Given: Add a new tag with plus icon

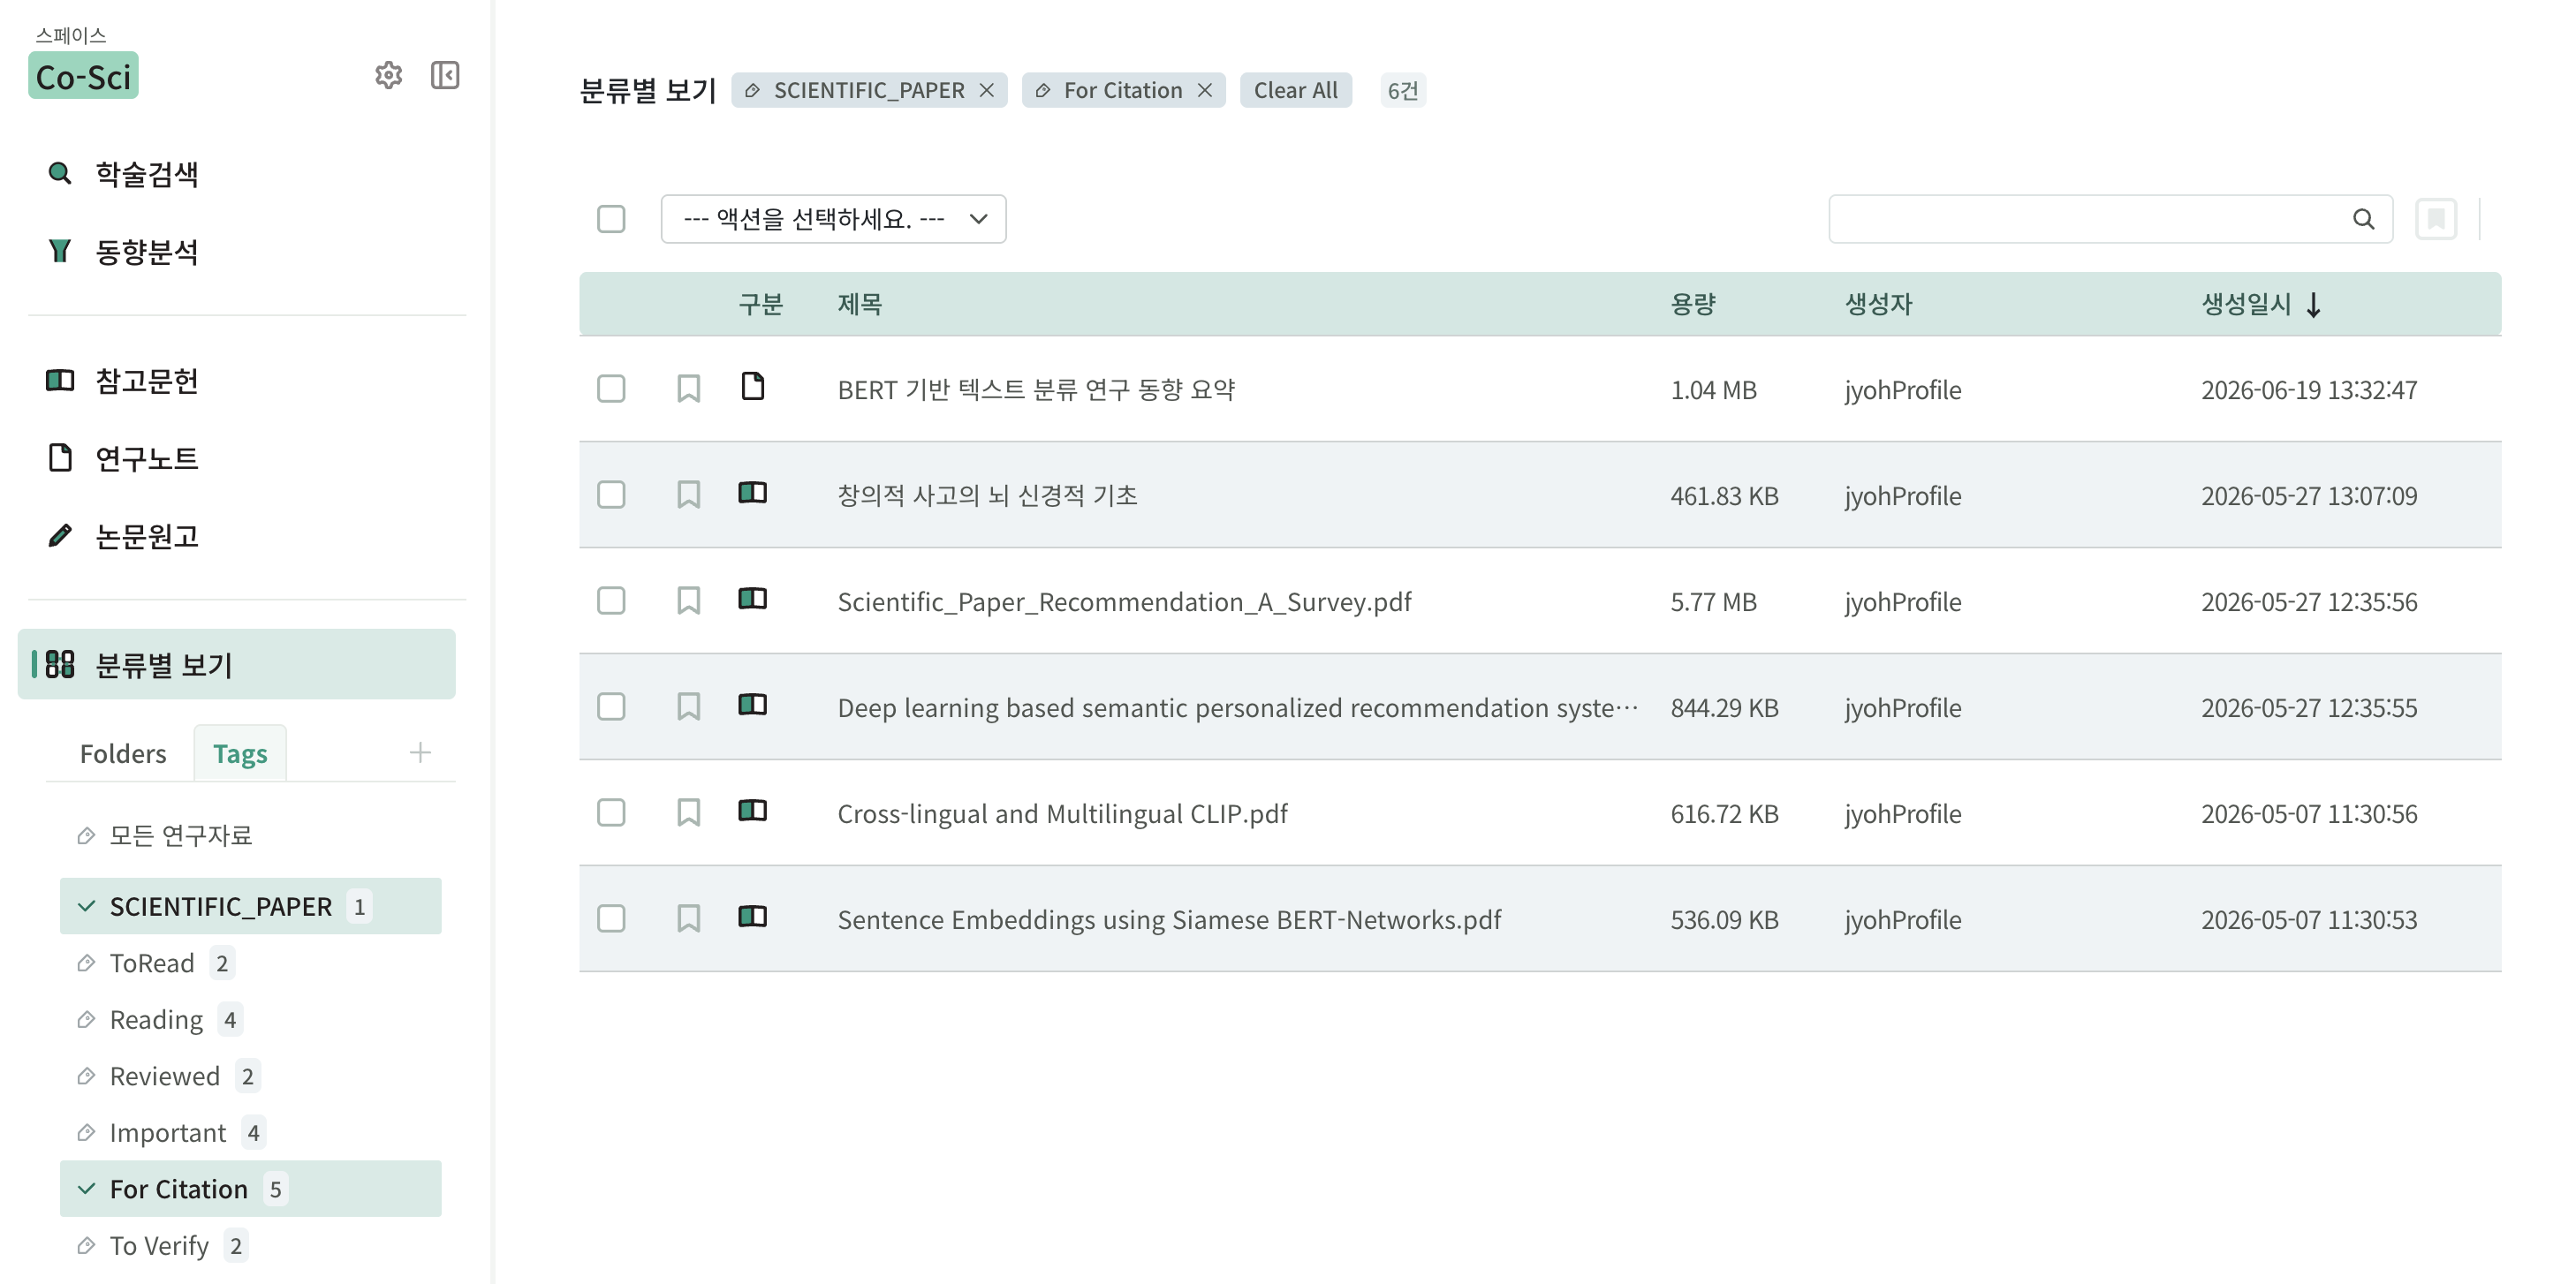Looking at the screenshot, I should point(420,752).
